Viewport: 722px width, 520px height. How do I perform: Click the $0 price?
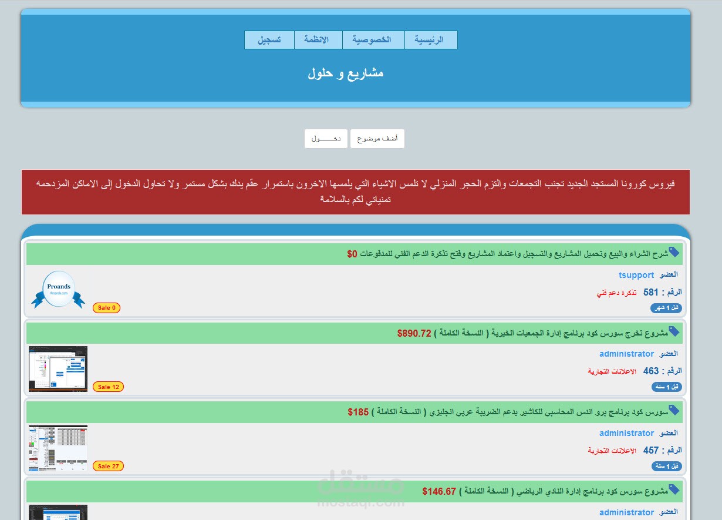click(352, 254)
